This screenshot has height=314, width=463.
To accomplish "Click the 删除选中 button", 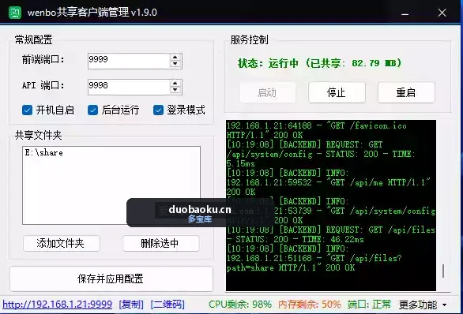I will [x=161, y=244].
